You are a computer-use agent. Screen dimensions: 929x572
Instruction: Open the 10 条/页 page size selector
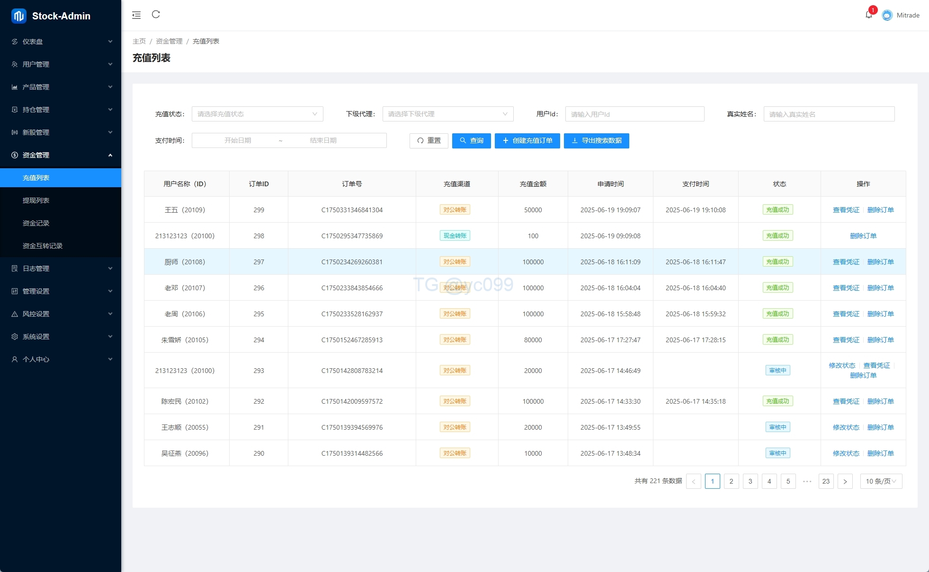point(881,481)
